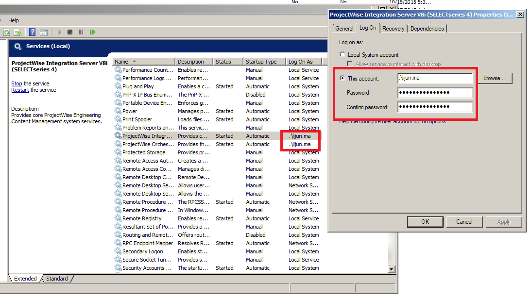Click the gear icon beside Protected Storage
The height and width of the screenshot is (298, 531).
coord(118,152)
